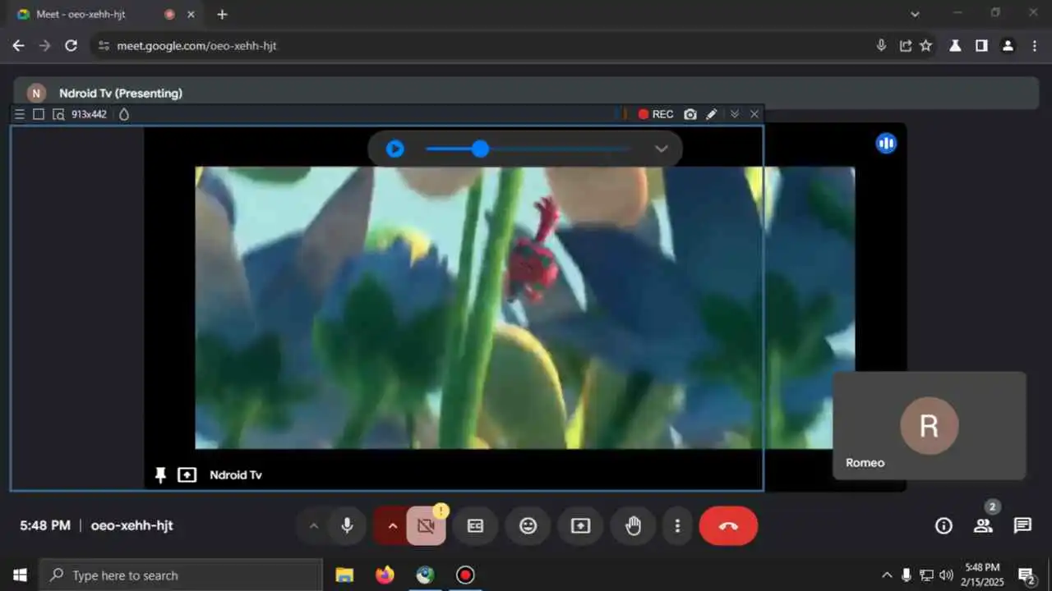This screenshot has height=591, width=1052.
Task: Open Chrome three-dot menu
Action: (1035, 46)
